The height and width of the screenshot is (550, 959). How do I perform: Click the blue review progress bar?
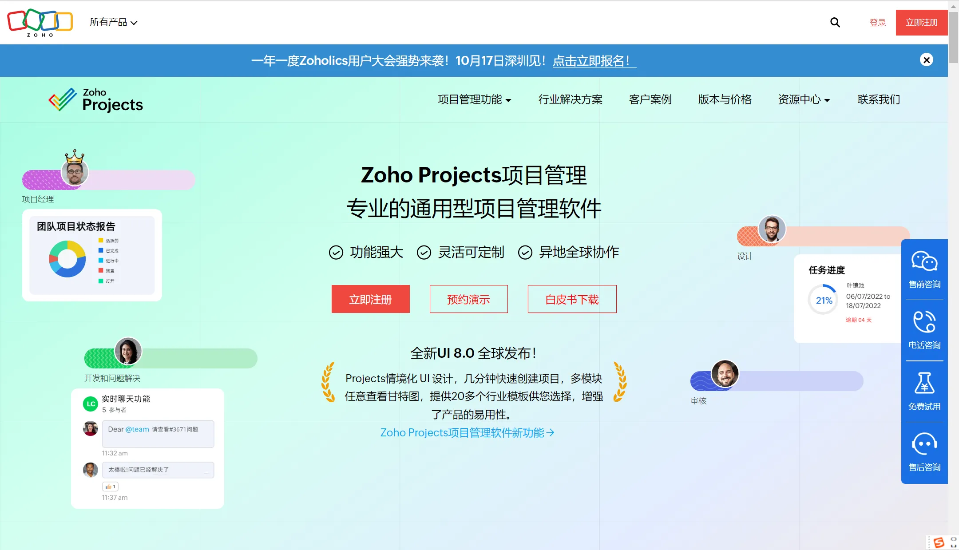pyautogui.click(x=777, y=381)
